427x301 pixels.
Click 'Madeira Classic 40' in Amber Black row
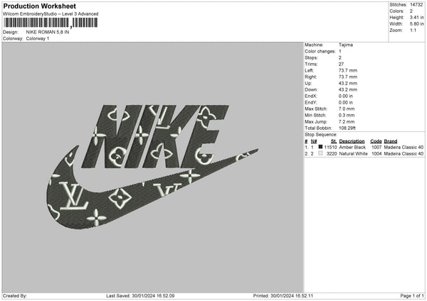[404, 147]
